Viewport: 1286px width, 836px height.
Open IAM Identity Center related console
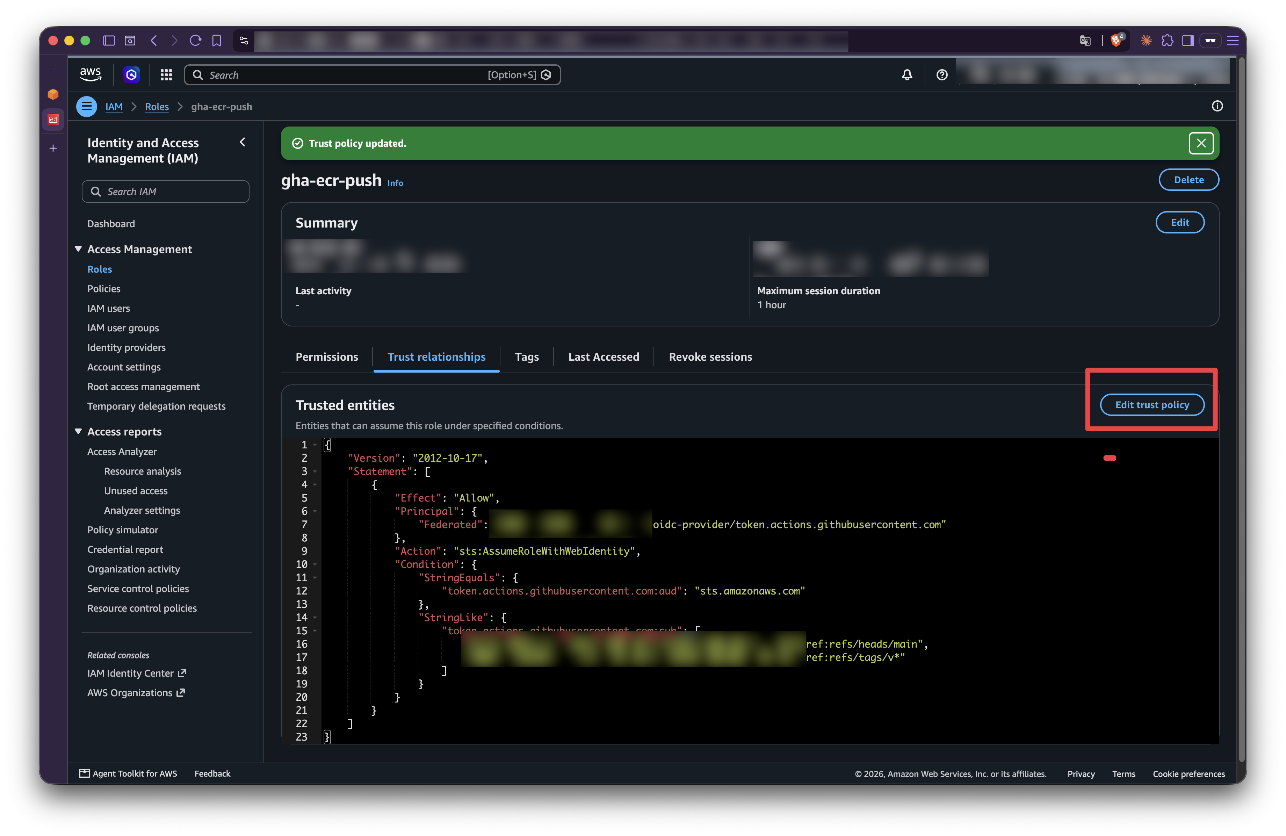(x=137, y=673)
